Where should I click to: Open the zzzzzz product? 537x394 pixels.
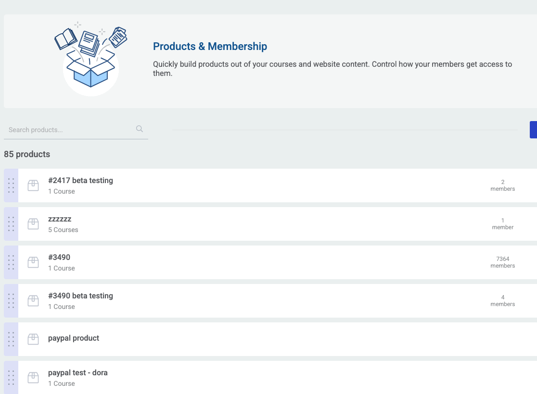click(60, 219)
